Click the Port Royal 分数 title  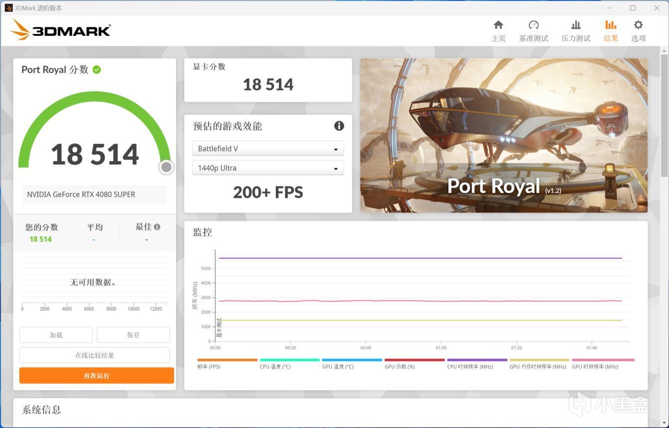pos(55,70)
